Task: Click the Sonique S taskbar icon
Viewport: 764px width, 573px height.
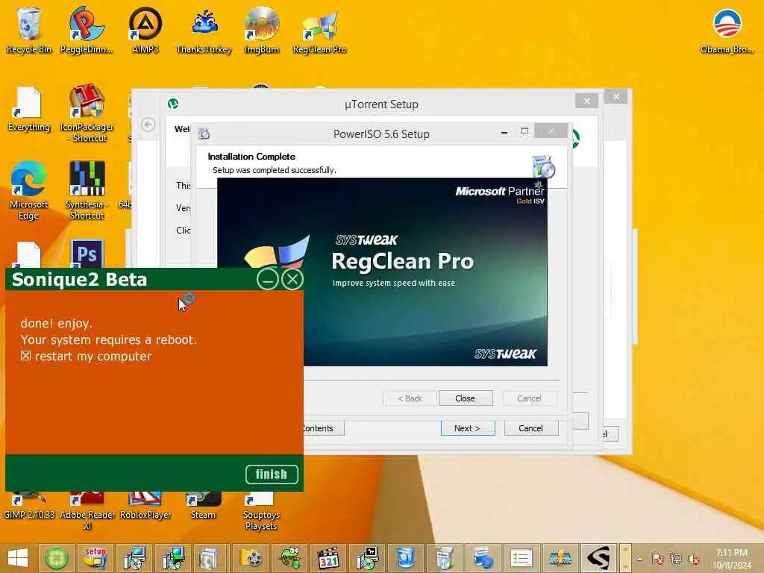Action: coord(599,558)
